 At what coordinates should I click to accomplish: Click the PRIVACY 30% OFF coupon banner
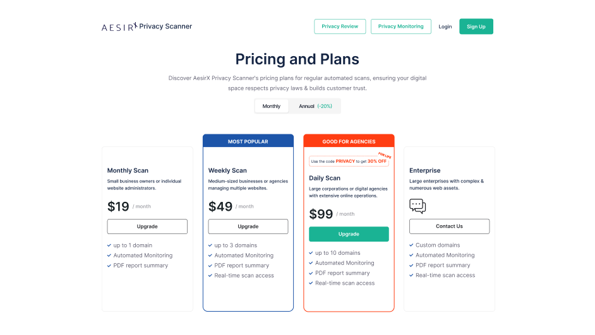coord(347,162)
